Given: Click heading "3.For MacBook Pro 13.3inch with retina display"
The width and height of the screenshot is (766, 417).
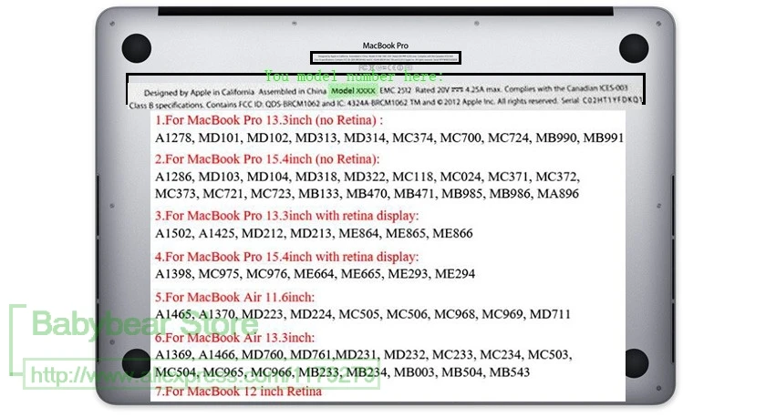Looking at the screenshot, I should click(286, 216).
